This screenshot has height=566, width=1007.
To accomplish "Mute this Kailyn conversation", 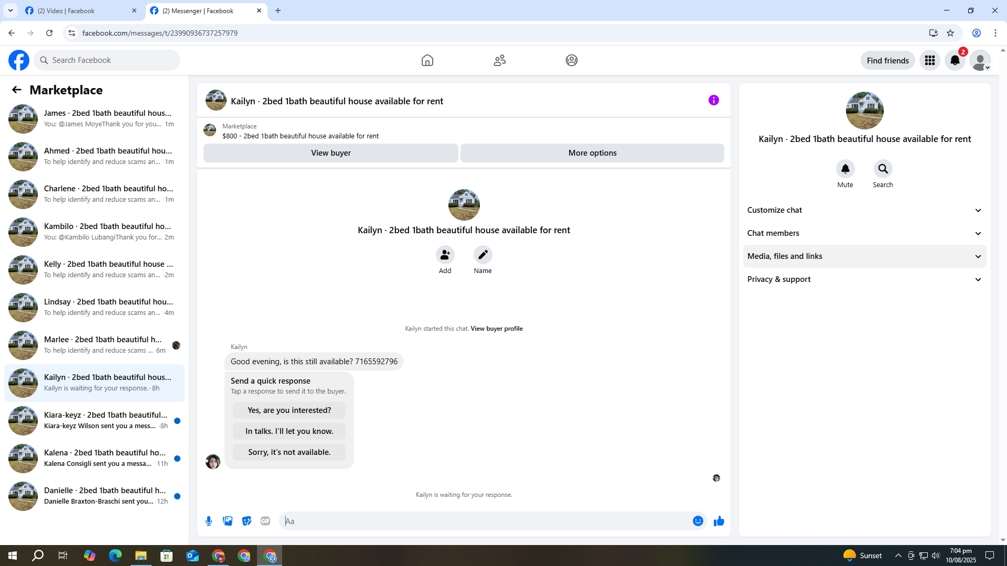I will 845,169.
